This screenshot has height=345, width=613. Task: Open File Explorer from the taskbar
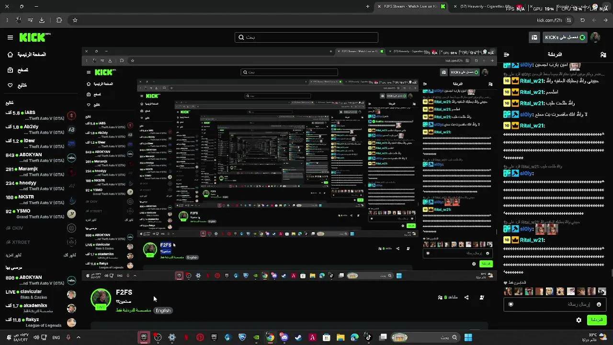pyautogui.click(x=341, y=337)
